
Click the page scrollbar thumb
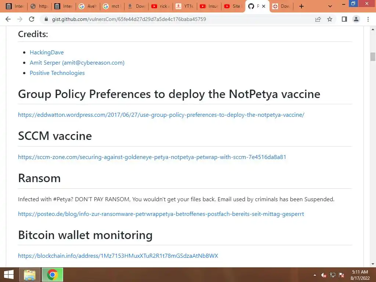coord(373,57)
